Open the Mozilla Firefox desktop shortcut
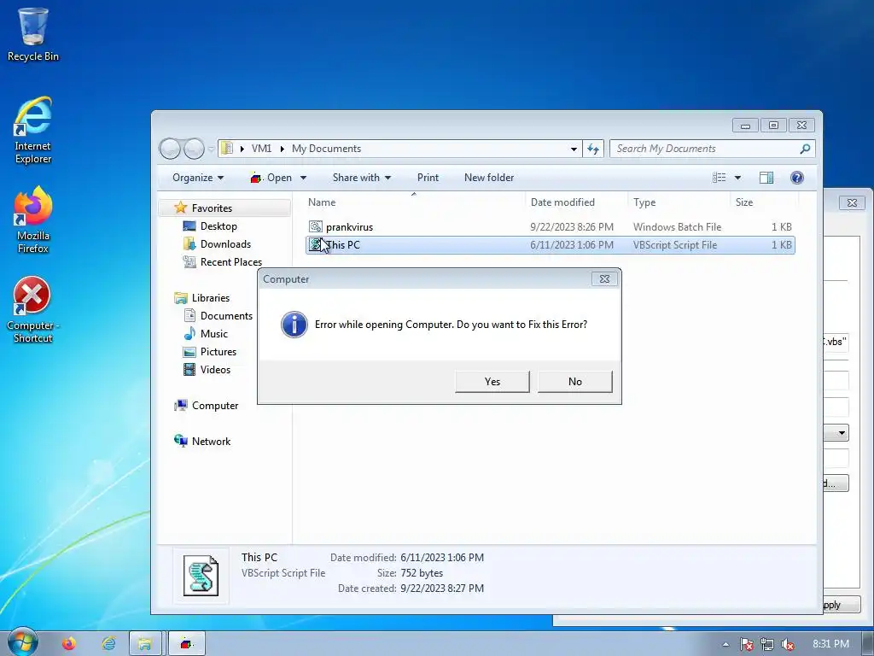The image size is (874, 656). [33, 220]
